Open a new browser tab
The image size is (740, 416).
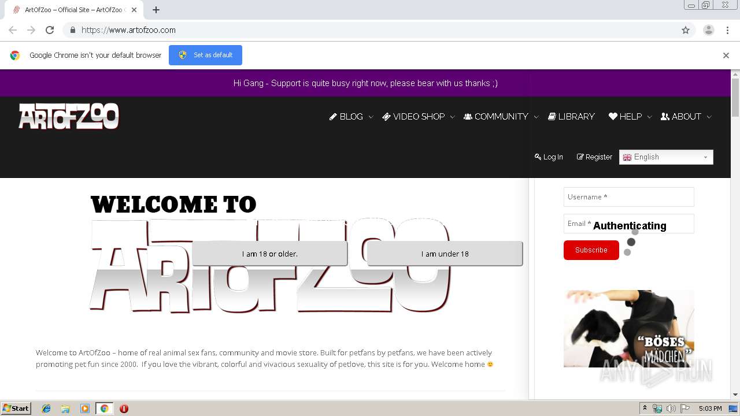point(156,10)
